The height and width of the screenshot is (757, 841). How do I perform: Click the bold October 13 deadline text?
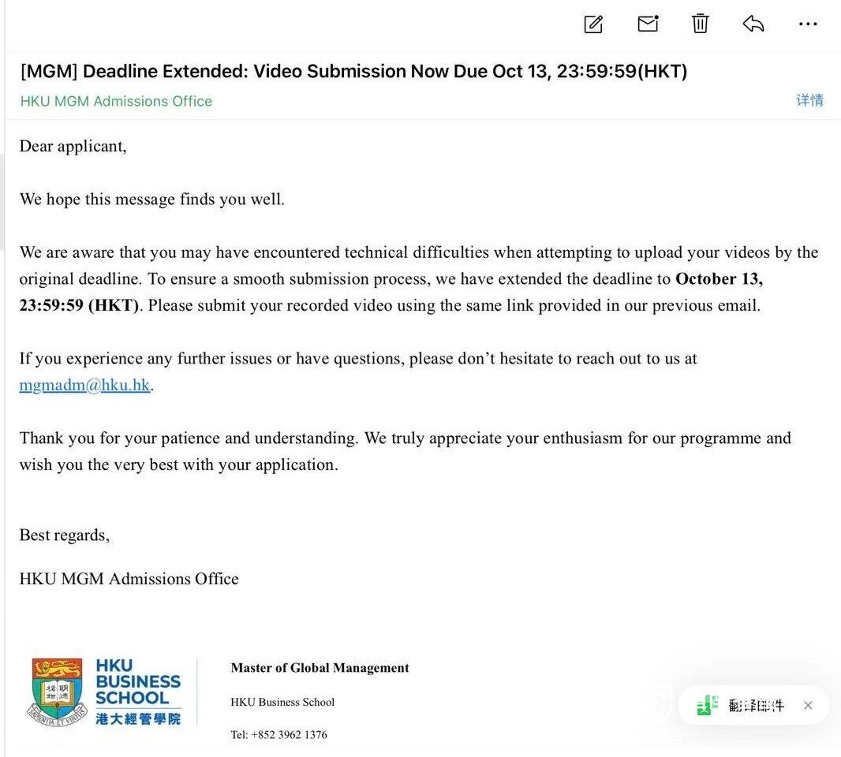pos(719,279)
